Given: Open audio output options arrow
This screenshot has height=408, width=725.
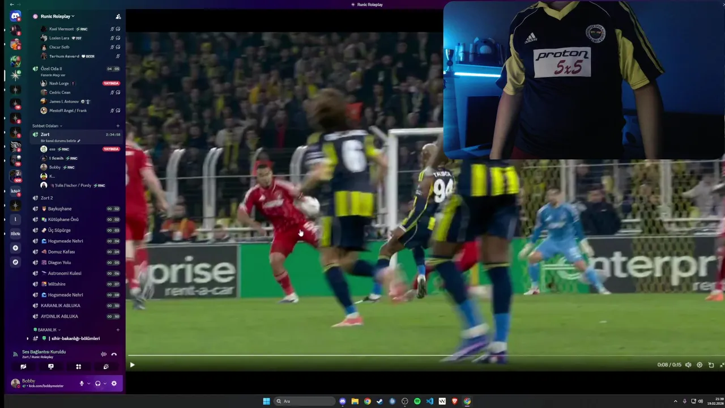Looking at the screenshot, I should tap(105, 384).
